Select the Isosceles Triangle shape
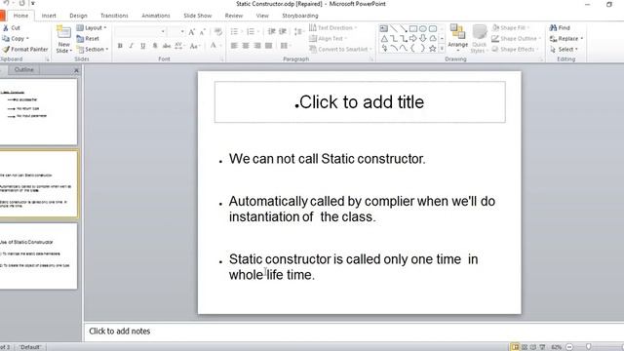 coord(384,39)
